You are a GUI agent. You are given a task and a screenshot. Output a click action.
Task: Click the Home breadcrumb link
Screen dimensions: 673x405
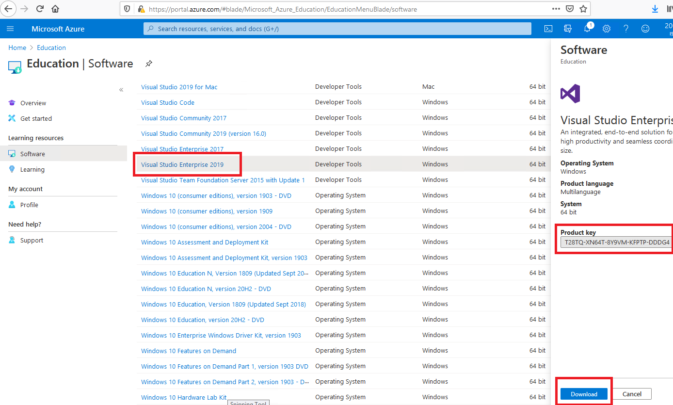tap(17, 48)
